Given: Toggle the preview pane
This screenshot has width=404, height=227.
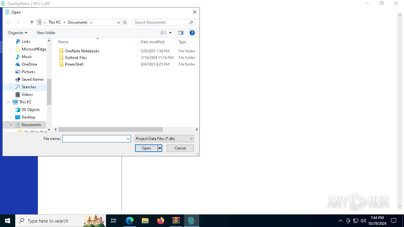Looking at the screenshot, I should pyautogui.click(x=181, y=33).
